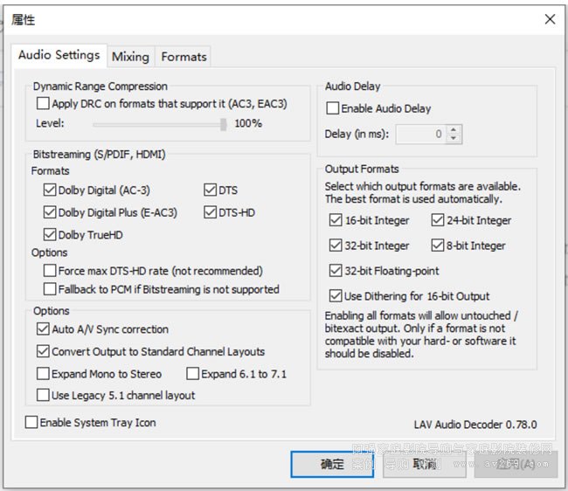Switch to the Mixing tab

pyautogui.click(x=130, y=57)
